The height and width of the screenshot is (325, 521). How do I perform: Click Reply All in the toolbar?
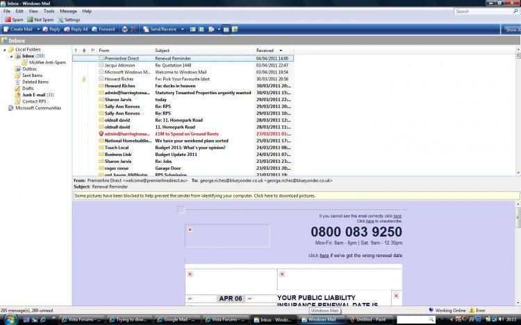pos(76,29)
